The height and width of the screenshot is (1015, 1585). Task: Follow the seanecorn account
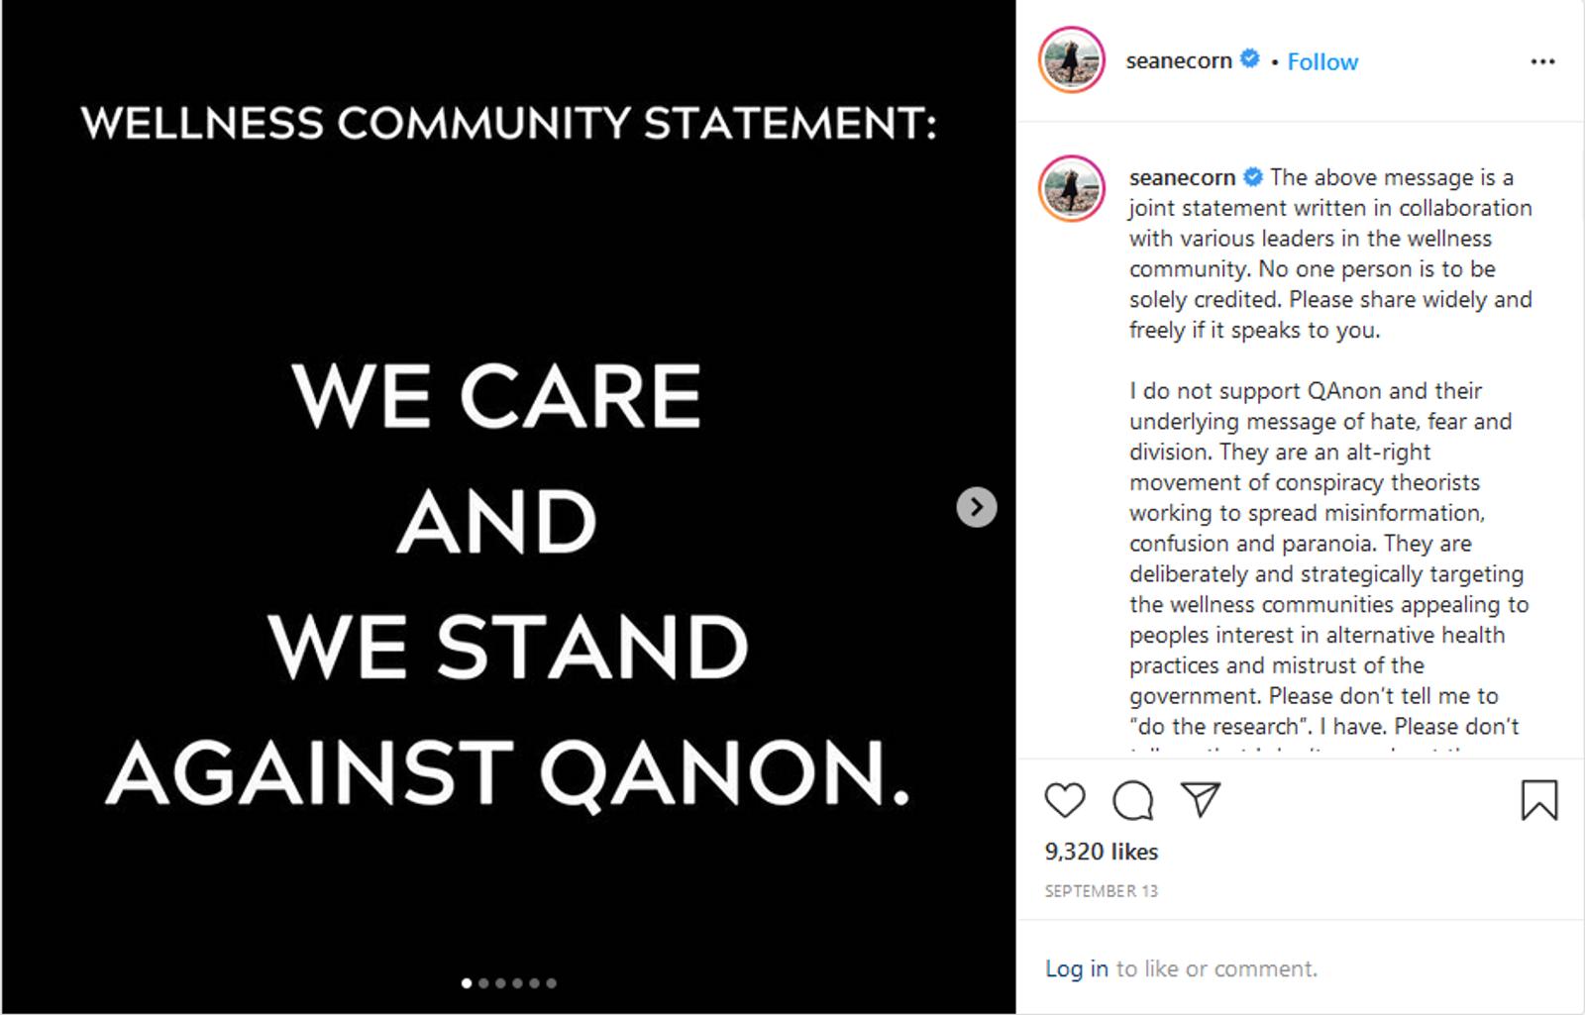coord(1322,61)
